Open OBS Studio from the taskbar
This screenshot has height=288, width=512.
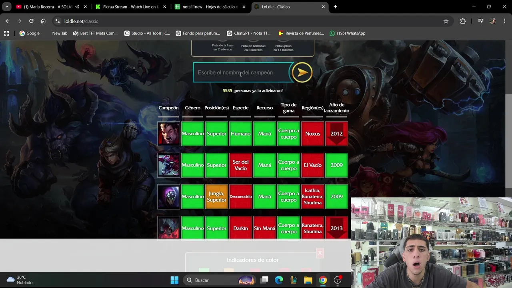(x=338, y=280)
